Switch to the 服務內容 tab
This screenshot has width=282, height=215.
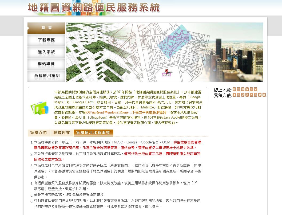[x=62, y=133]
